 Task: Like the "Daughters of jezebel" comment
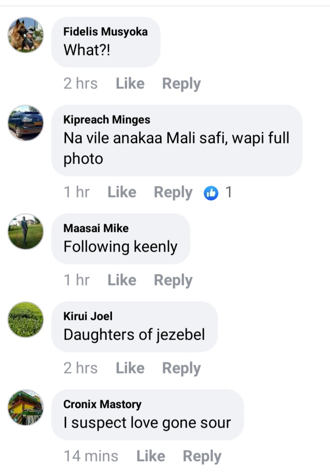pos(130,368)
